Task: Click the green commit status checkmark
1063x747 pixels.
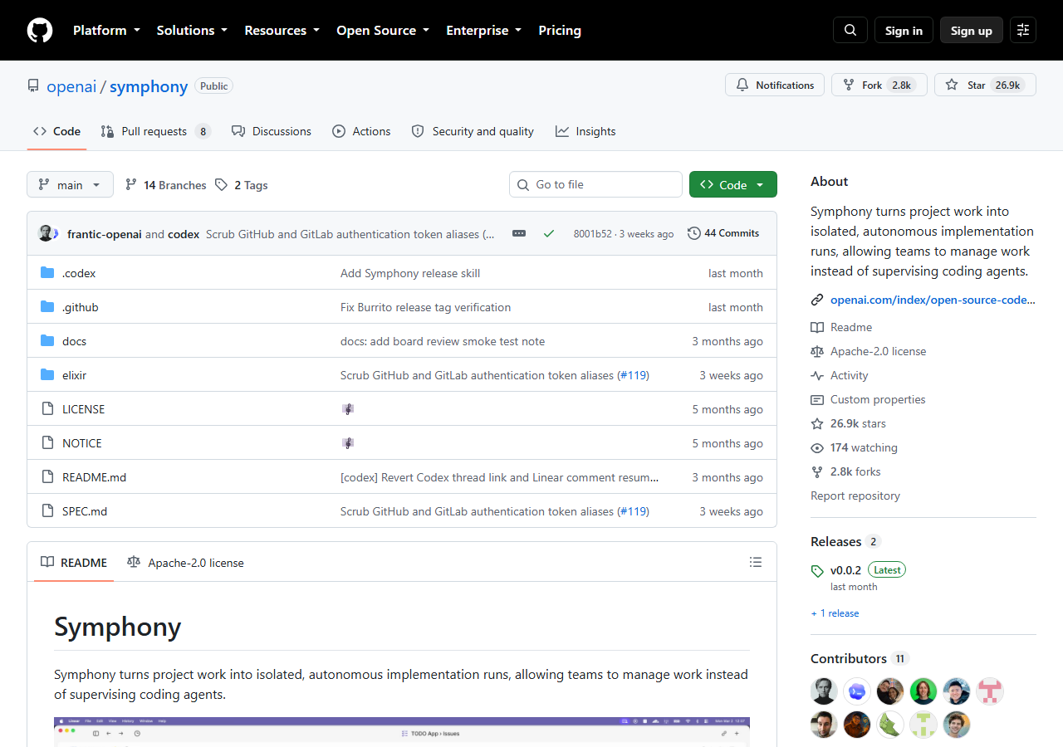Action: [549, 234]
